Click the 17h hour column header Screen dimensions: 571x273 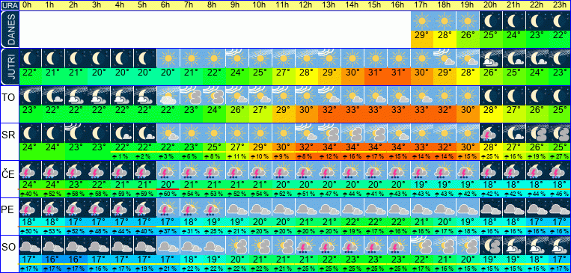[x=421, y=5]
